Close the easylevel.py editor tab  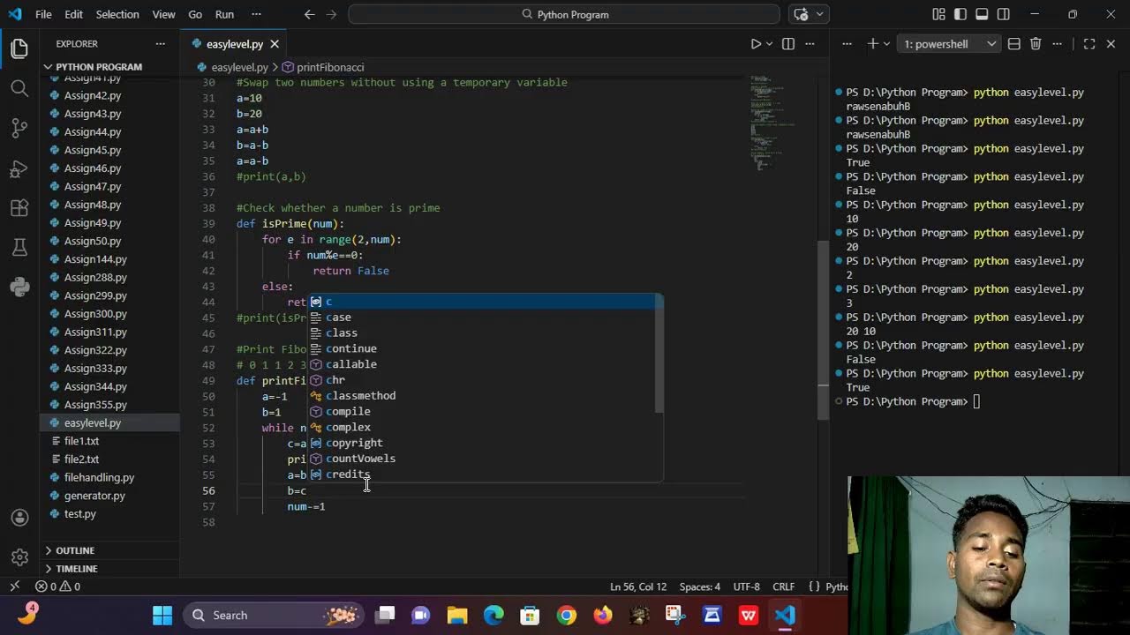(x=275, y=44)
